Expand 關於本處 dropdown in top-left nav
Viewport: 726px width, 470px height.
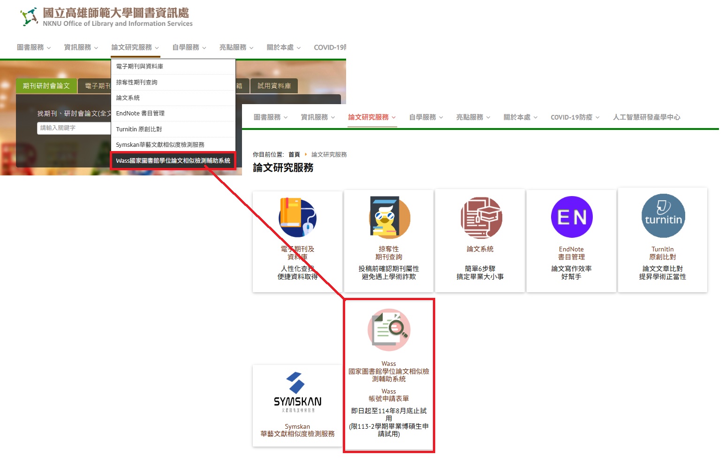point(284,47)
